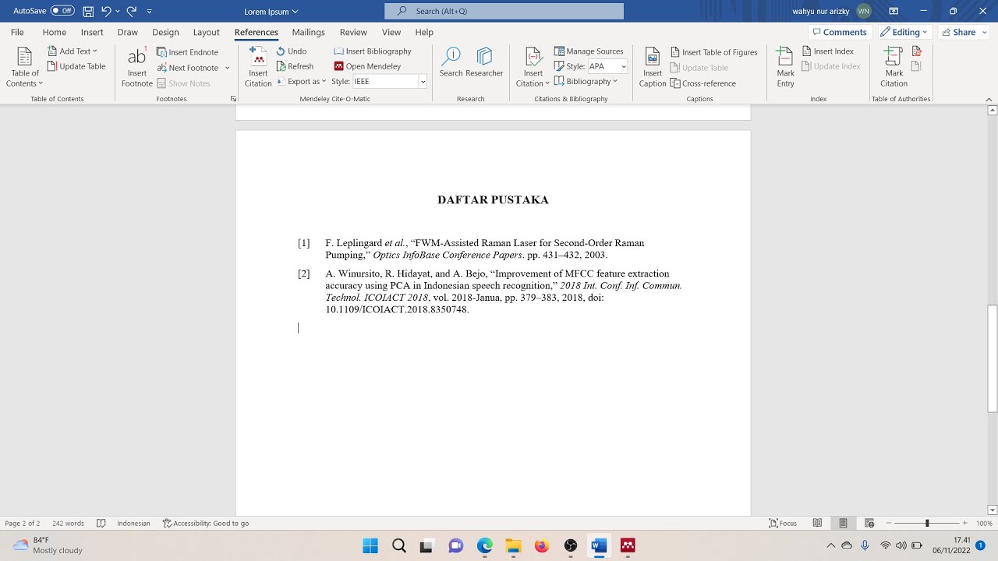Click the Search (Alt+Q) box
The height and width of the screenshot is (561, 998).
504,11
